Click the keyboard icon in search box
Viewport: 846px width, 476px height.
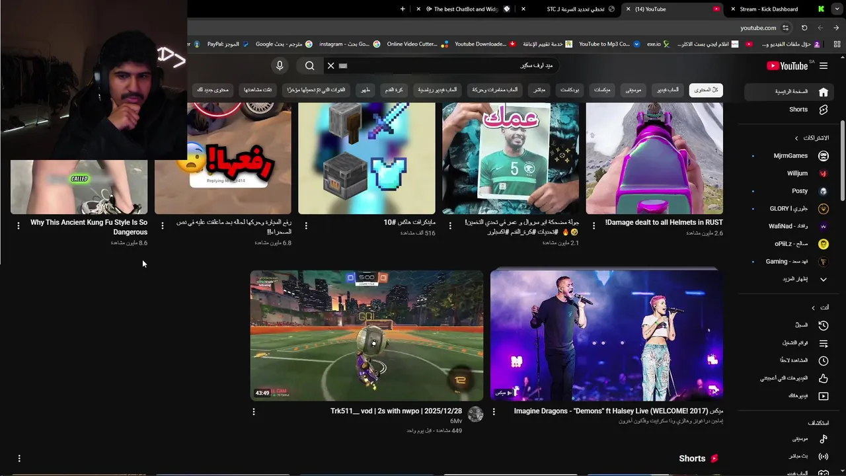click(x=343, y=65)
